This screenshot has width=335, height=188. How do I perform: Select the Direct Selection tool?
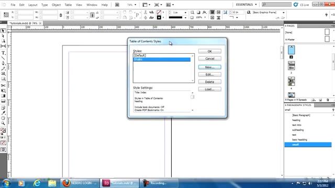3,36
